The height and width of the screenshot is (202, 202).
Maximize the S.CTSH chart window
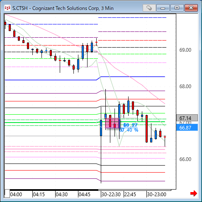tap(177, 8)
